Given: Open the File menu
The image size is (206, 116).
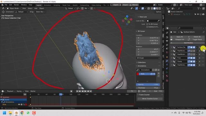Looking at the screenshot, I should point(6,5).
